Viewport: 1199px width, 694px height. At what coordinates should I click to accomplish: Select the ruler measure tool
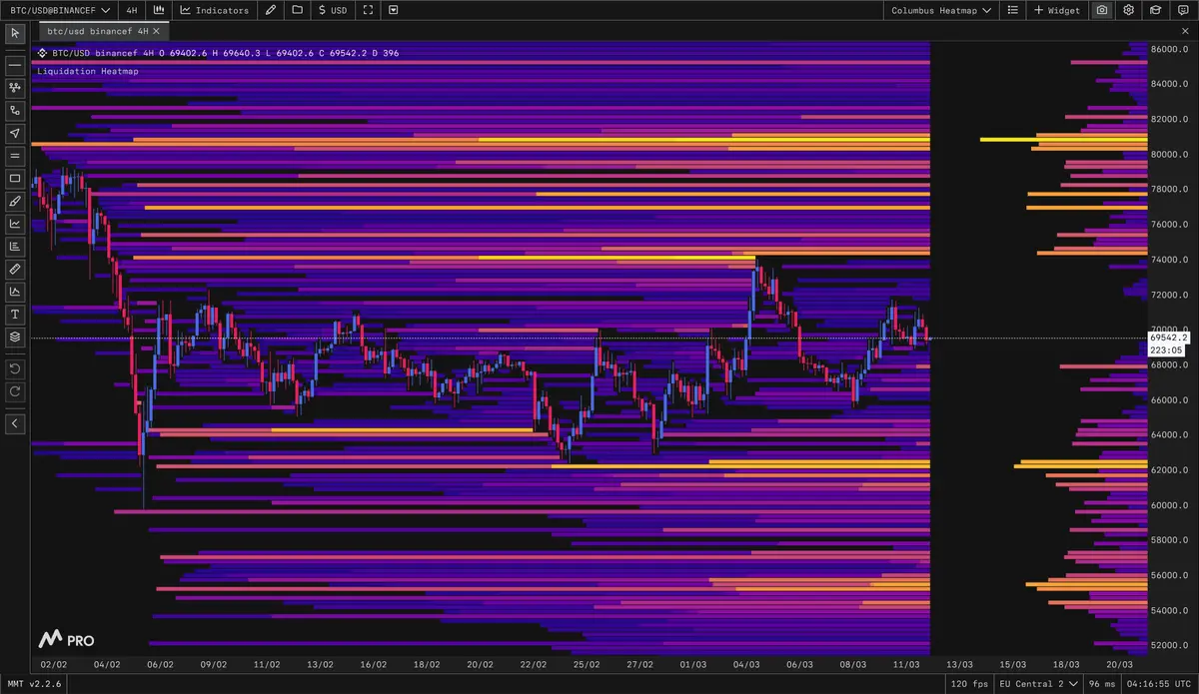click(x=15, y=269)
